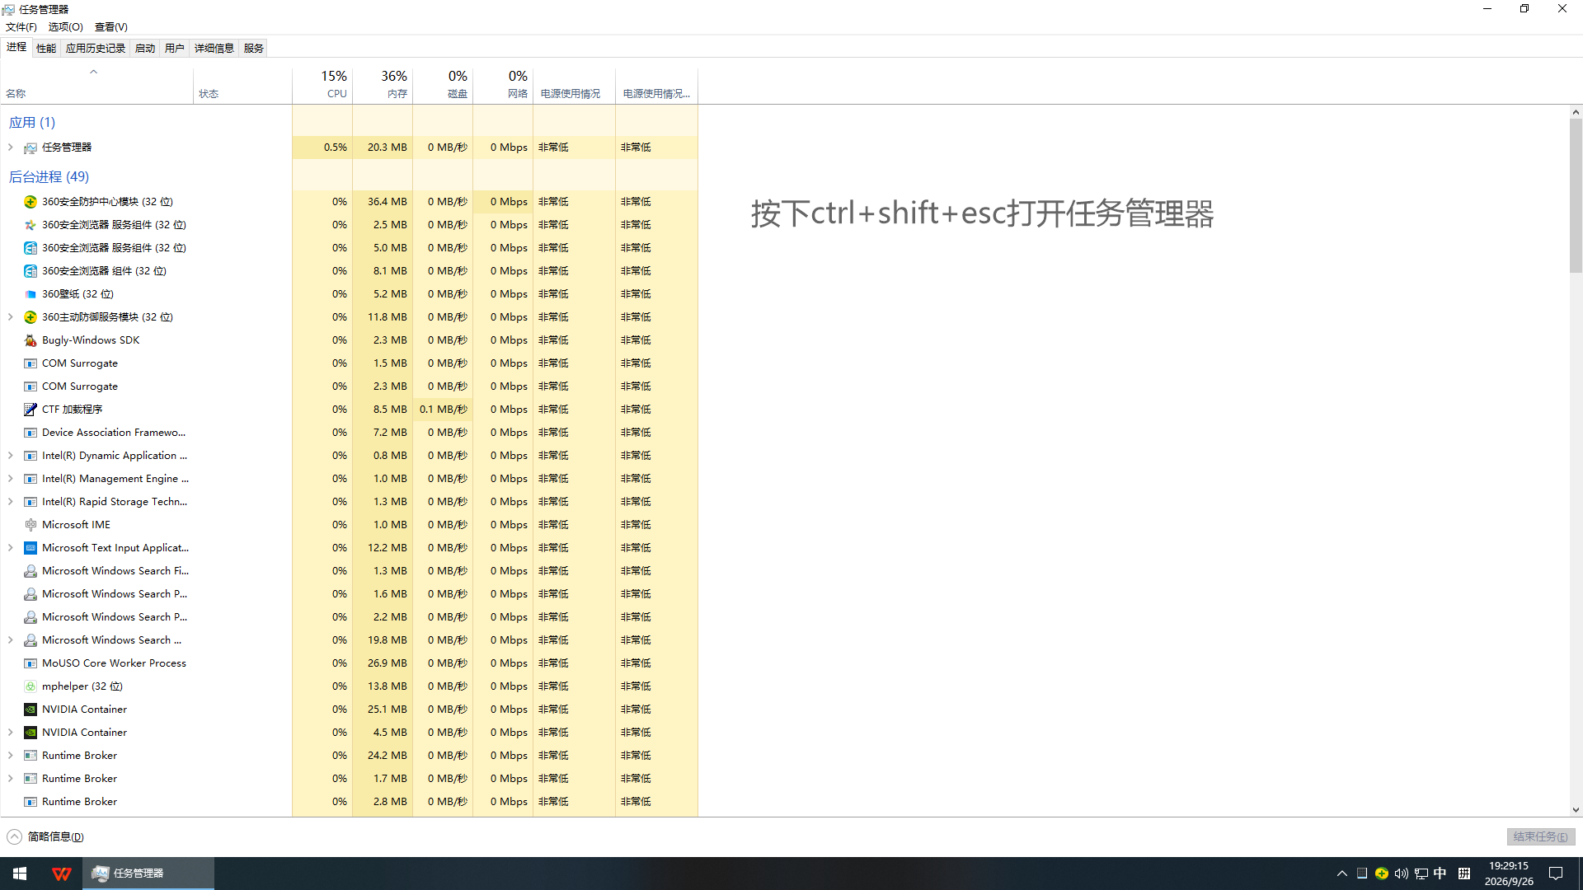Sort by the CPU column header

point(322,85)
